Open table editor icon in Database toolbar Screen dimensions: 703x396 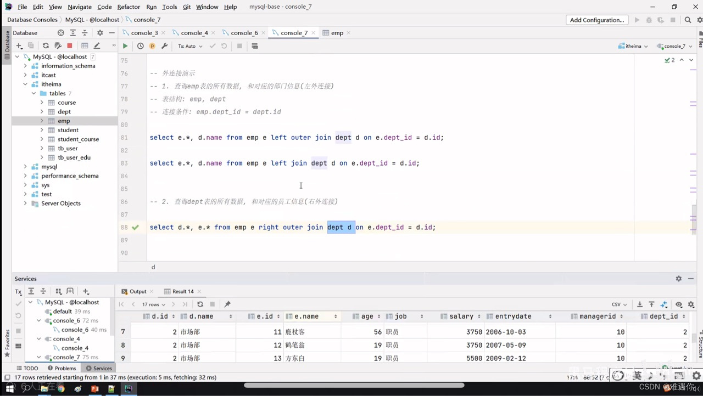(x=85, y=46)
